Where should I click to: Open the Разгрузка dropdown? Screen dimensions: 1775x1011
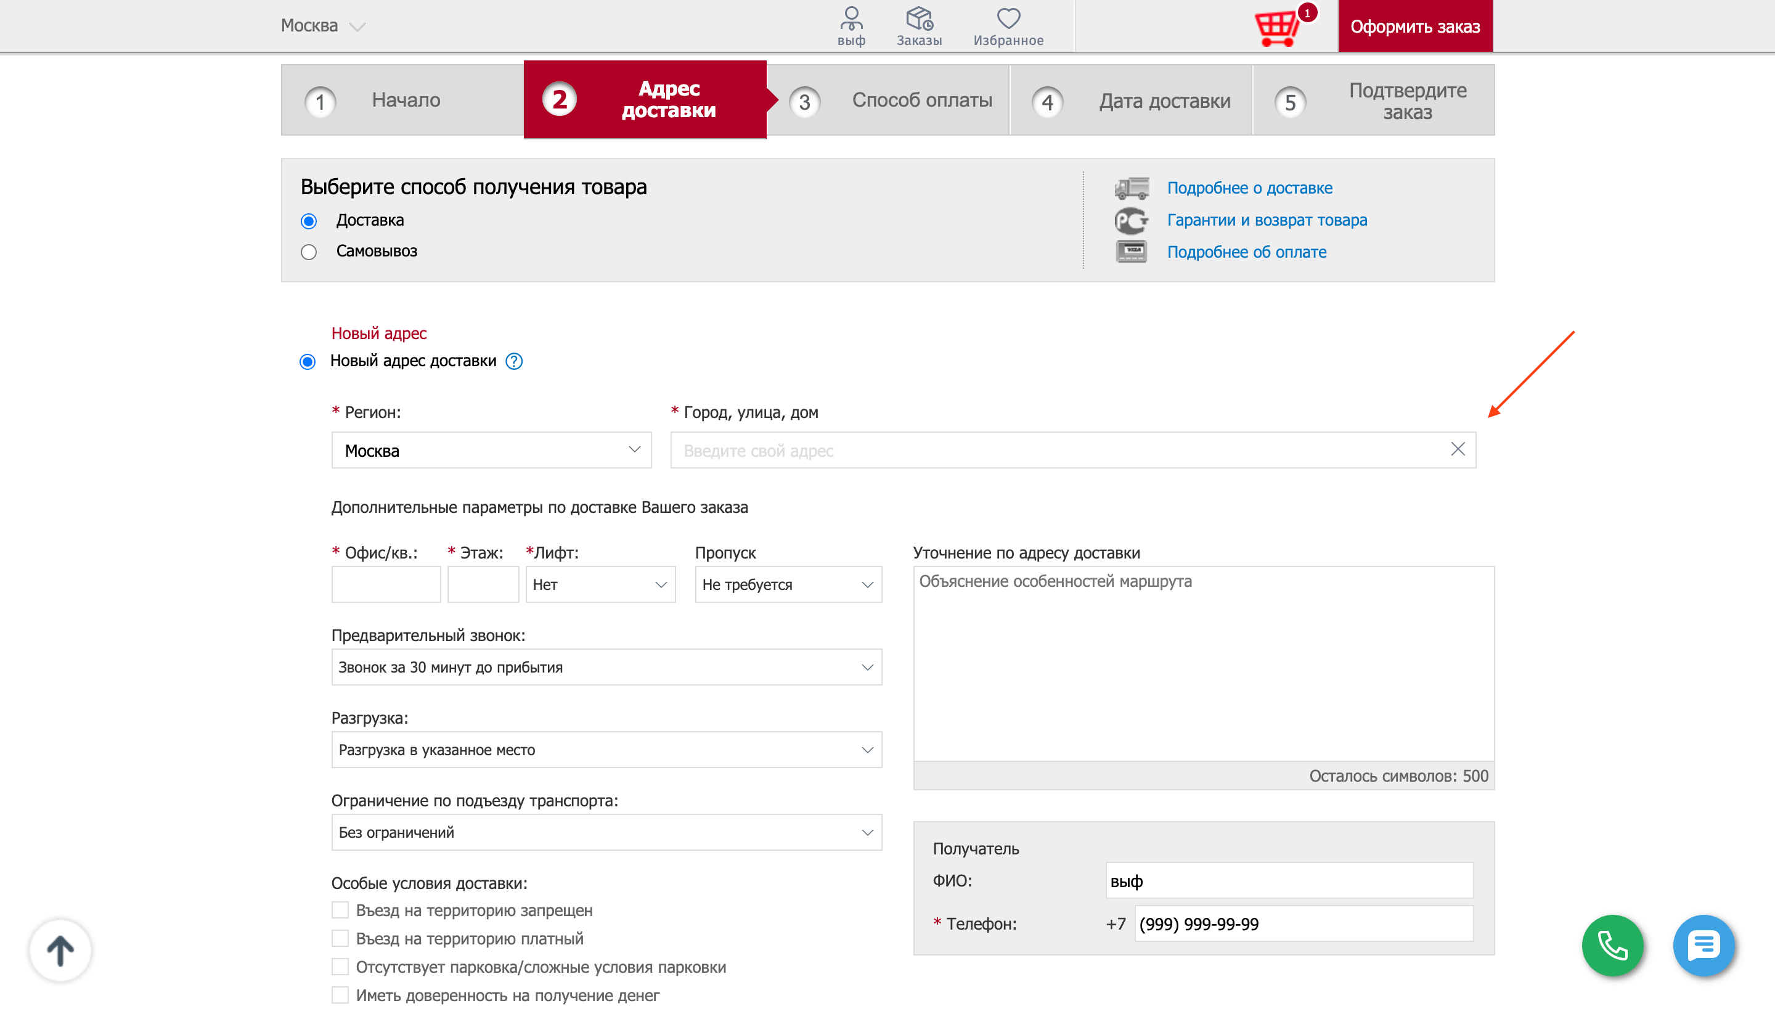click(x=606, y=750)
